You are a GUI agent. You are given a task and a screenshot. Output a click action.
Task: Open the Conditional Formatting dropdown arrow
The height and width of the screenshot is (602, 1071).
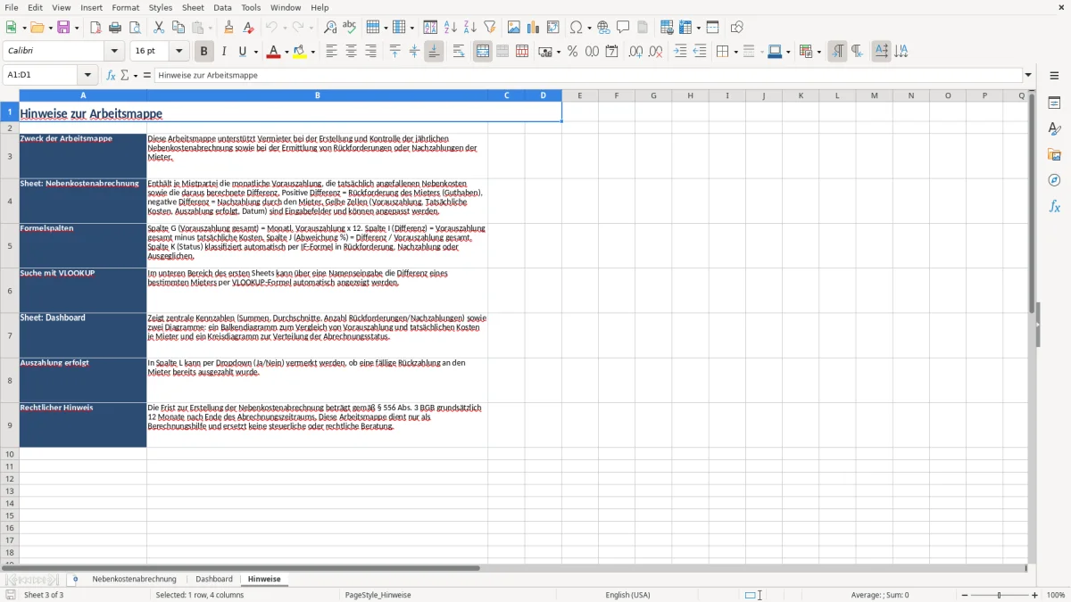[x=818, y=52]
